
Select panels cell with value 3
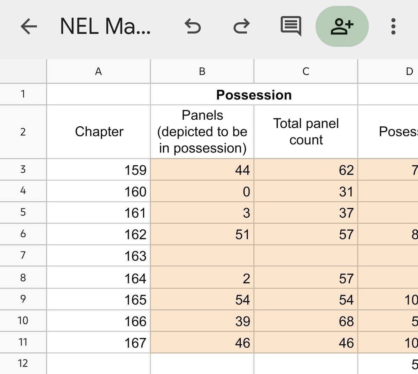202,212
